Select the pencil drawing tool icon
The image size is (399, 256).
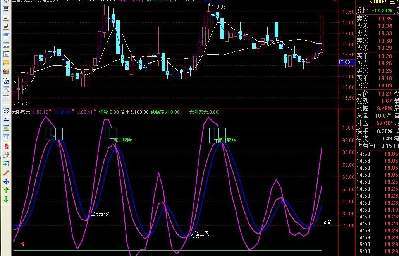(6, 173)
